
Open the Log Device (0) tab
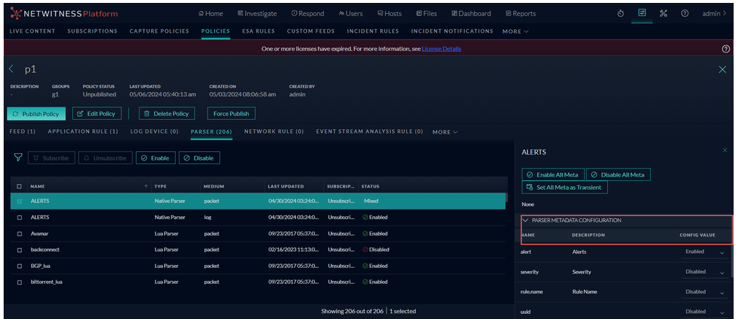click(x=154, y=131)
